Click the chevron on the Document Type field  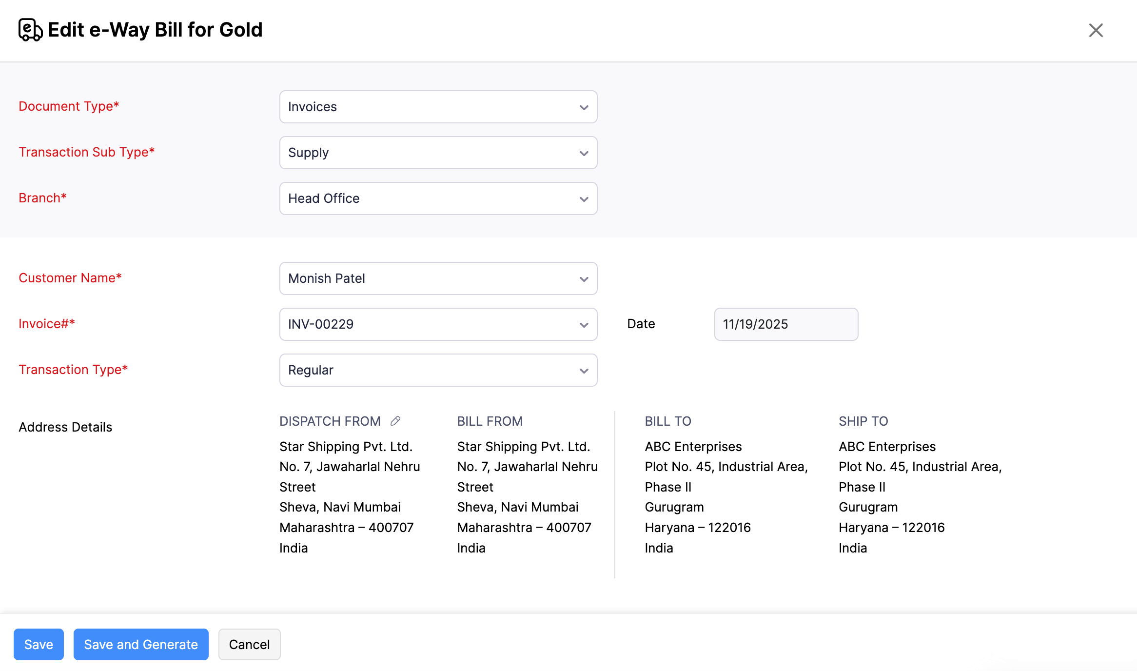click(584, 107)
